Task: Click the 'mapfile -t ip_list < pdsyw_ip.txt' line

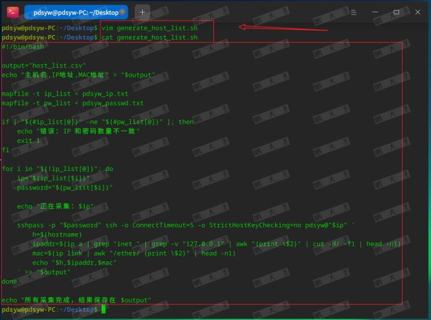Action: coord(65,94)
